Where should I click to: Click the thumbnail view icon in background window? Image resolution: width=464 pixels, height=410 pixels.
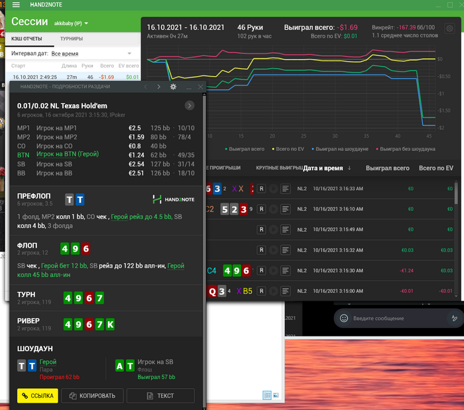(x=276, y=395)
